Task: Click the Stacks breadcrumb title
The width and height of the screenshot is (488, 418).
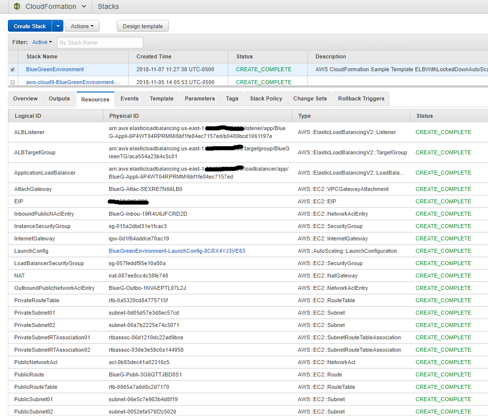Action: tap(108, 6)
